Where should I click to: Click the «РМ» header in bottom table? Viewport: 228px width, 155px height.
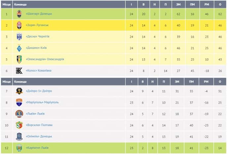pyautogui.click(x=206, y=81)
